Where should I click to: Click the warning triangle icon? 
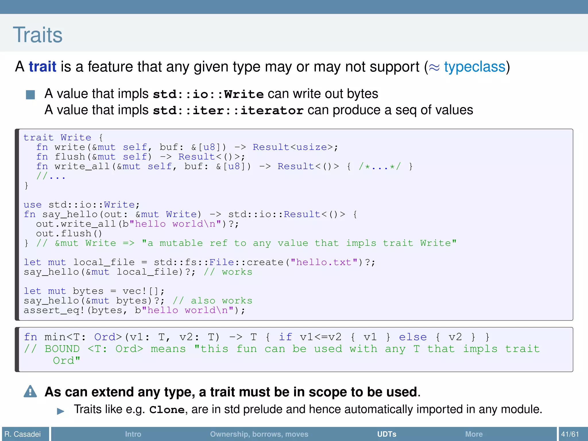point(30,392)
